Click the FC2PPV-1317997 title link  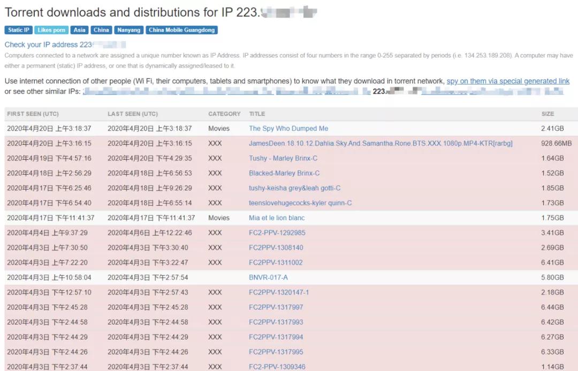(276, 307)
